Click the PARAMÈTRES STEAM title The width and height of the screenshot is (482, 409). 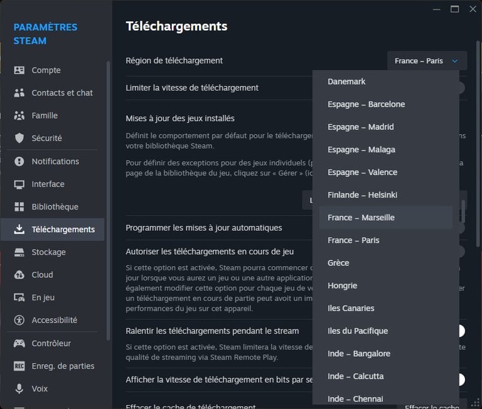point(45,34)
